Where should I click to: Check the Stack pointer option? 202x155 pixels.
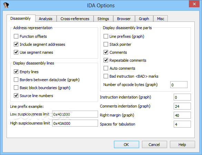[106, 44]
